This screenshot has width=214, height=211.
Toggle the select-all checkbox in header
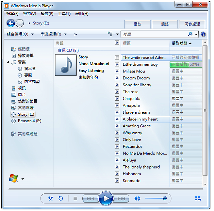point(117,42)
